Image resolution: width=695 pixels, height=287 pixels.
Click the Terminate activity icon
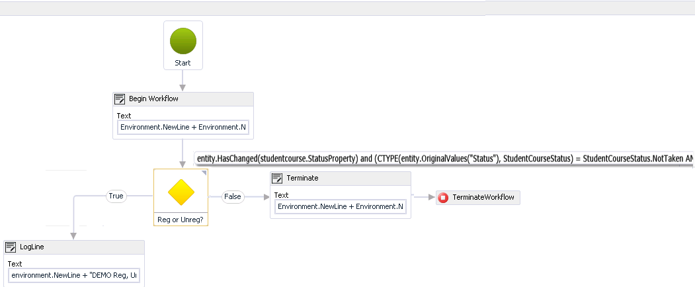pos(278,179)
